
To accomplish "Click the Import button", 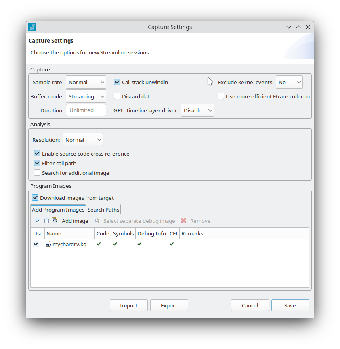I will (x=128, y=305).
